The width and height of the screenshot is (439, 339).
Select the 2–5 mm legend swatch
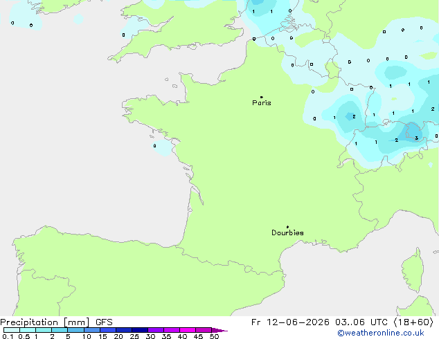tap(60, 330)
